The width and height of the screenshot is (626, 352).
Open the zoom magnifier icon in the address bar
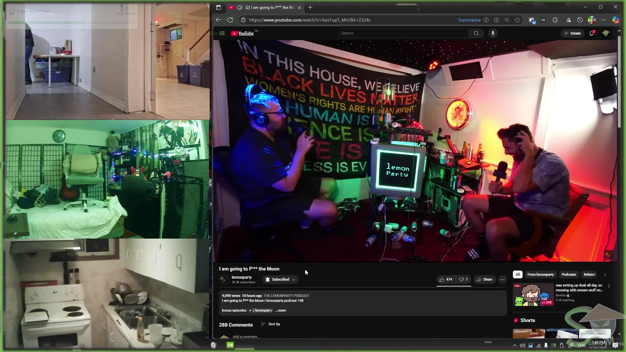point(507,20)
